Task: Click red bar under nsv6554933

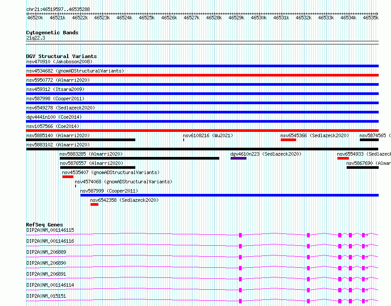Action: pos(343,158)
